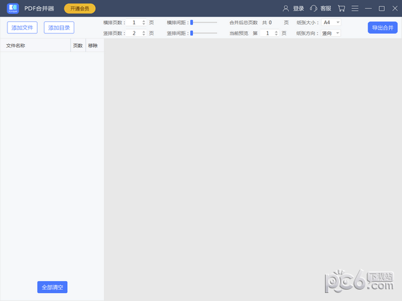Screen dimensions: 402x301
Task: Open the 纸张方向 竖向 dropdown
Action: pyautogui.click(x=331, y=33)
